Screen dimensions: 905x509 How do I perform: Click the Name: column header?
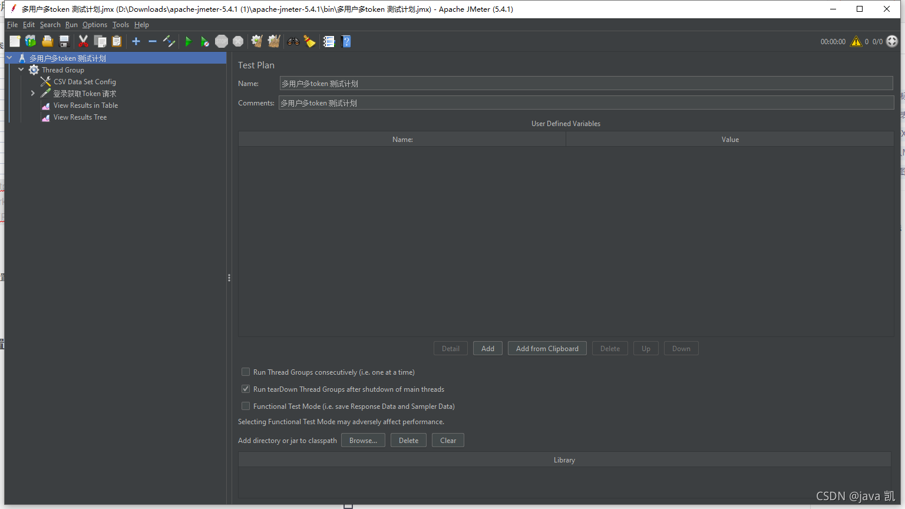click(x=402, y=139)
